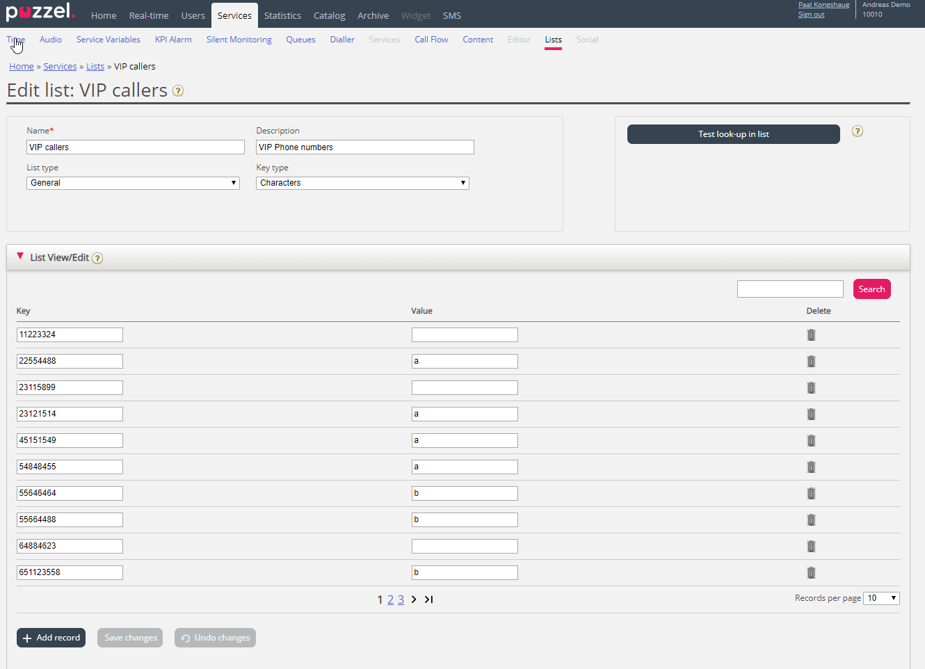Click the Test look-up in list button

733,134
